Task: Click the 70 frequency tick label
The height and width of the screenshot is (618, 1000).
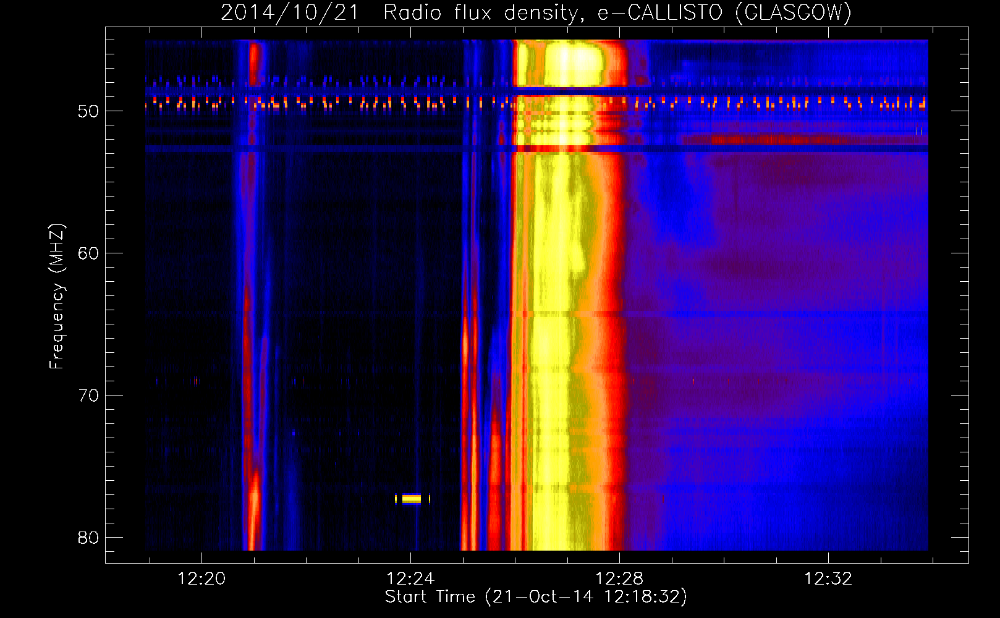Action: pyautogui.click(x=88, y=396)
